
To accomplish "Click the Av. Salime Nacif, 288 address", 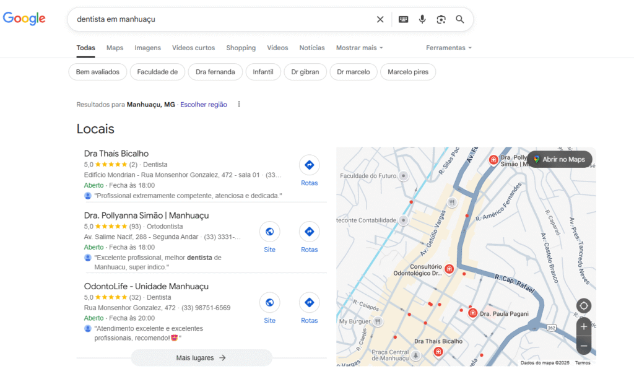I will 141,237.
